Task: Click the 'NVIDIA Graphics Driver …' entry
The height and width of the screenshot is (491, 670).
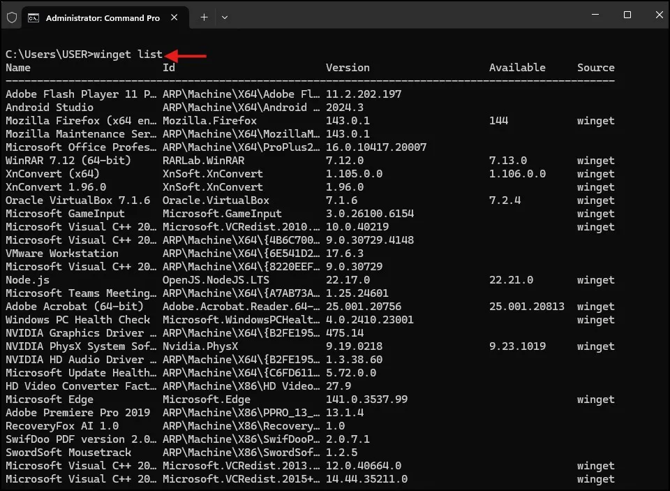Action: (81, 332)
